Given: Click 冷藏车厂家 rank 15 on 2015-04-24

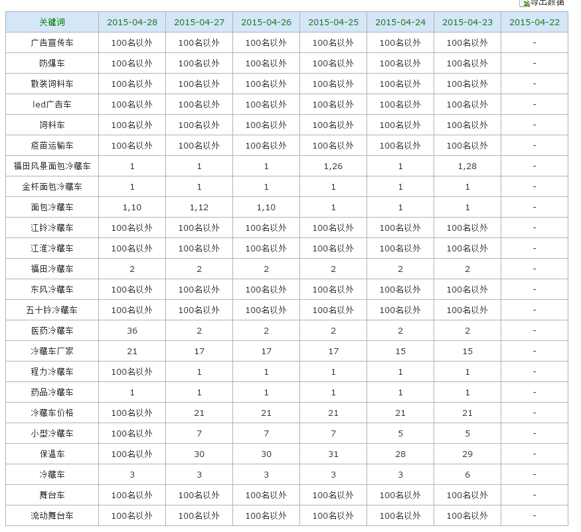Looking at the screenshot, I should click(x=400, y=352).
